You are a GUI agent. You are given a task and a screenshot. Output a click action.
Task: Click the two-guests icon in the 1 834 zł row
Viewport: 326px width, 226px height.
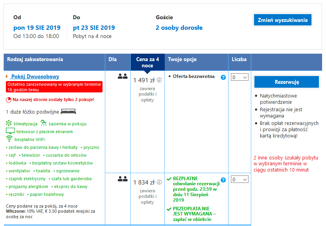[122, 179]
